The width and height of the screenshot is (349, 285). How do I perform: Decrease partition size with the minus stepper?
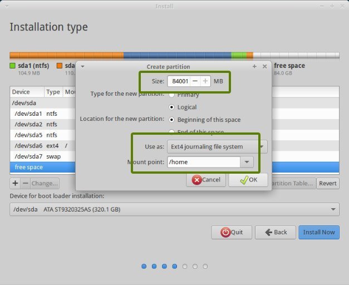coord(195,81)
